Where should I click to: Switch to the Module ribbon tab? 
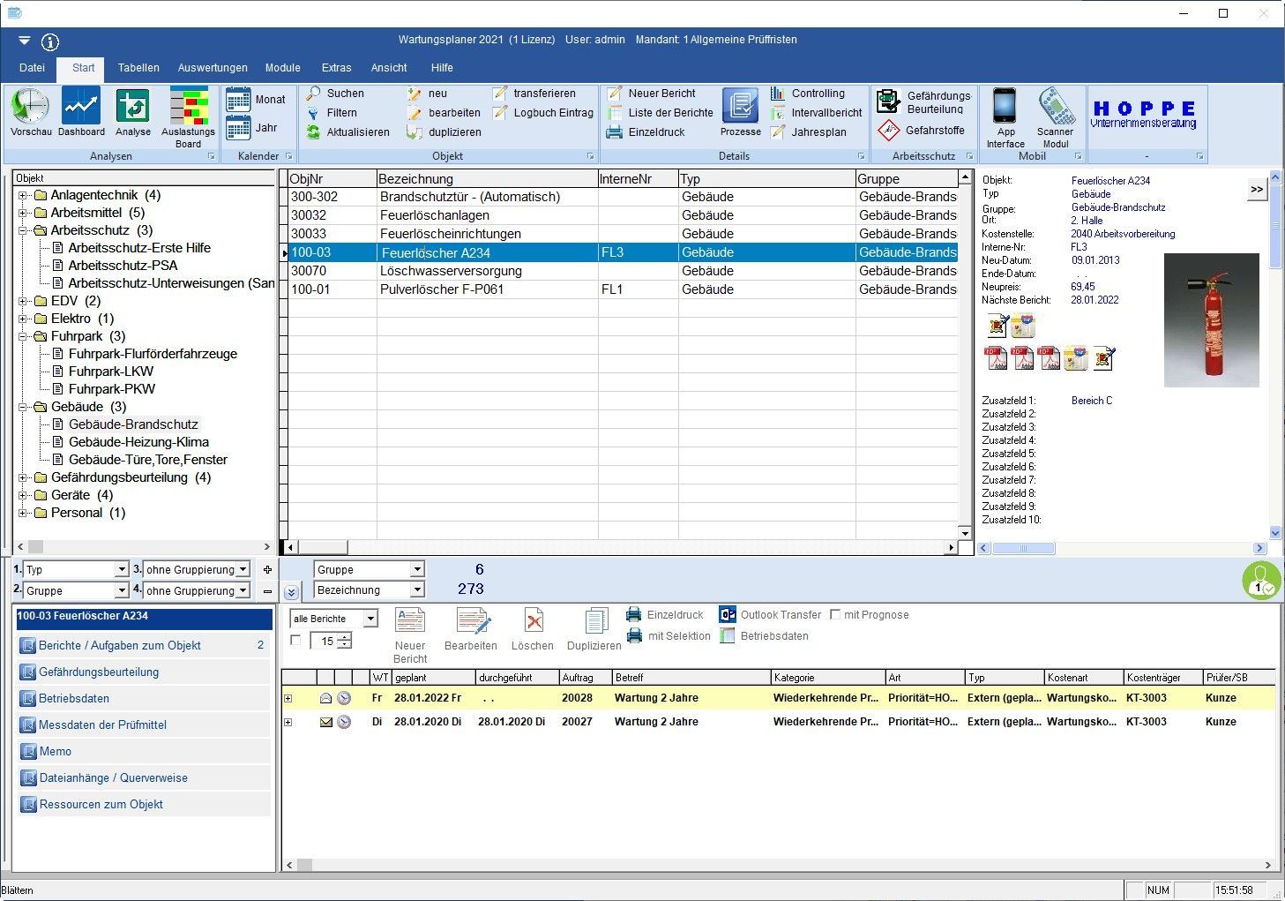pyautogui.click(x=282, y=68)
